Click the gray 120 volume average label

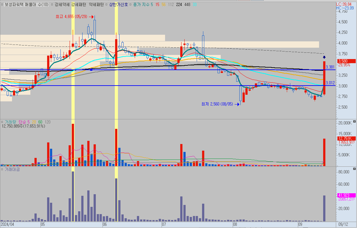click(47, 122)
